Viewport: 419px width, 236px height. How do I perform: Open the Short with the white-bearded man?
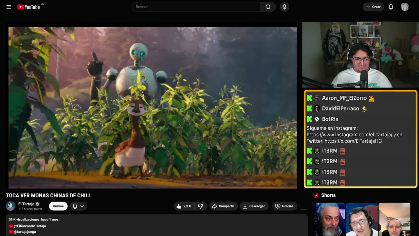pyautogui.click(x=329, y=219)
